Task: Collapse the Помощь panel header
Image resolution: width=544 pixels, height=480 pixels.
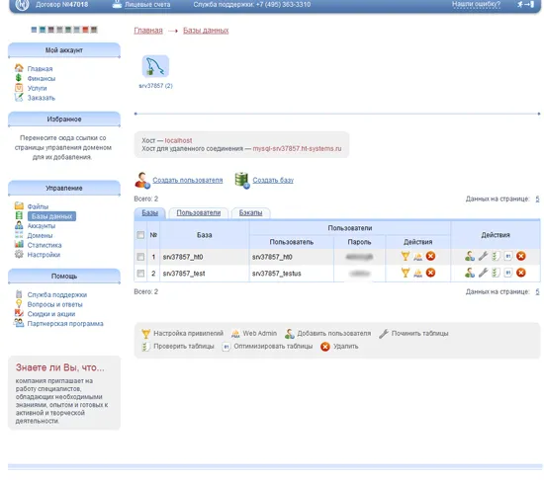Action: click(64, 276)
